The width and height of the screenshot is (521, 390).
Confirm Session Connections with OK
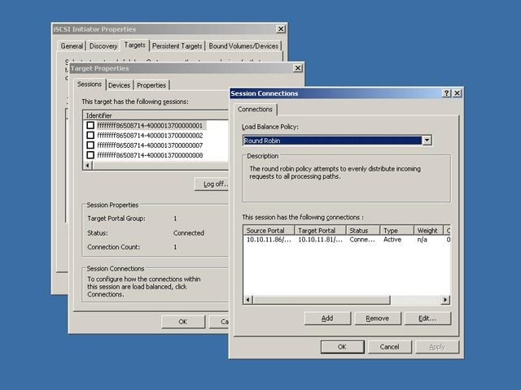[342, 347]
